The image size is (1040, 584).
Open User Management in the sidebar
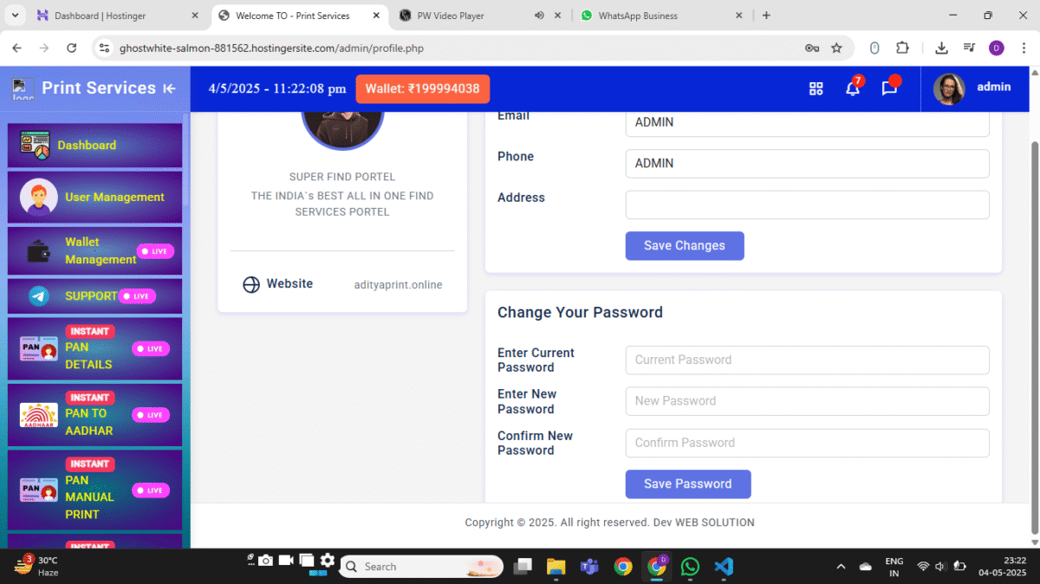click(x=95, y=197)
